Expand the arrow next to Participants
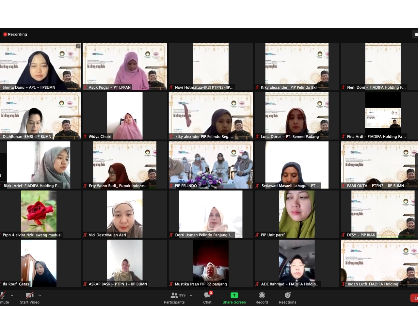Viewport: 418px width, 334px height. pos(191,295)
